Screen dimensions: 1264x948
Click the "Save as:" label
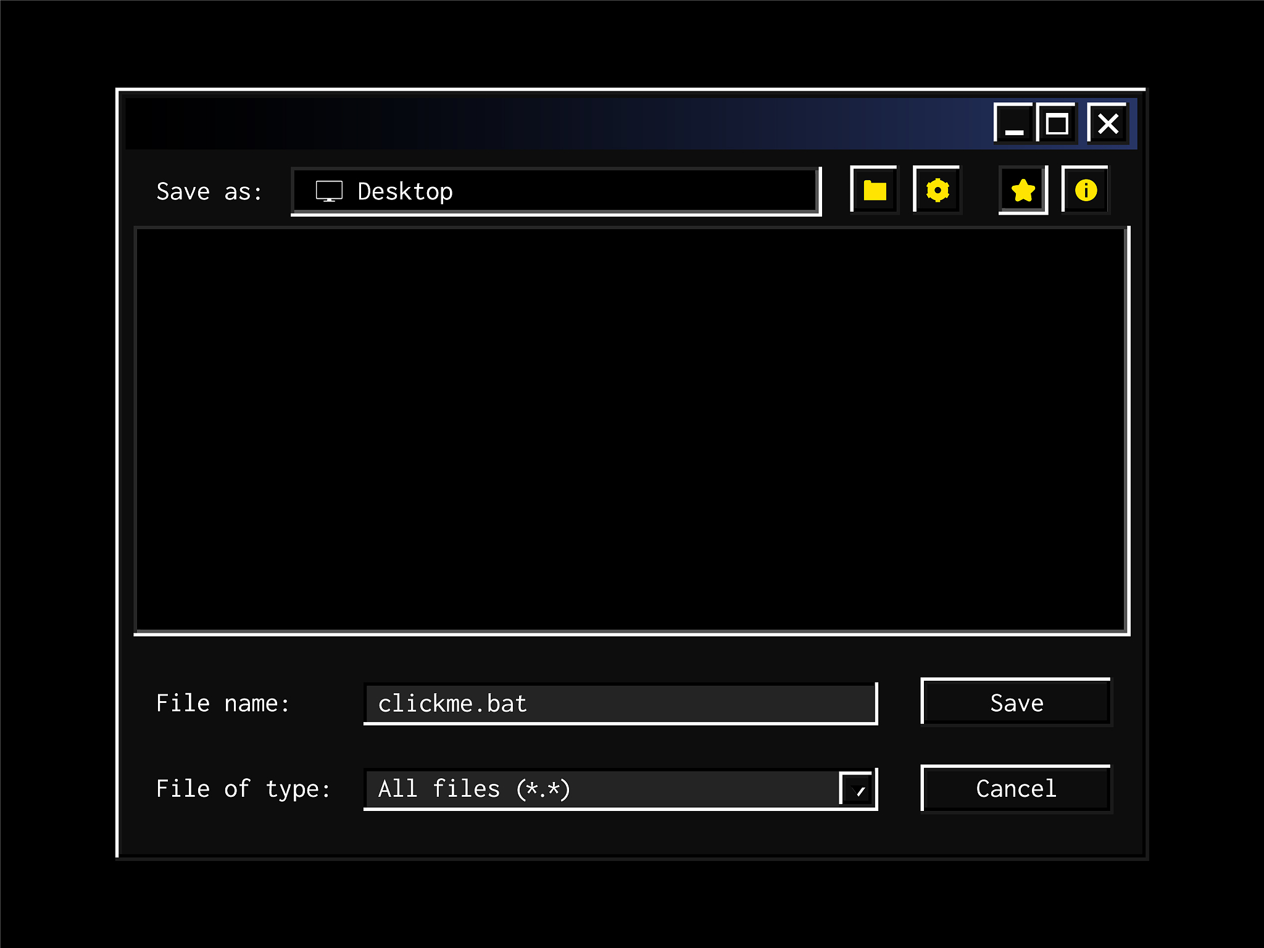tap(209, 191)
